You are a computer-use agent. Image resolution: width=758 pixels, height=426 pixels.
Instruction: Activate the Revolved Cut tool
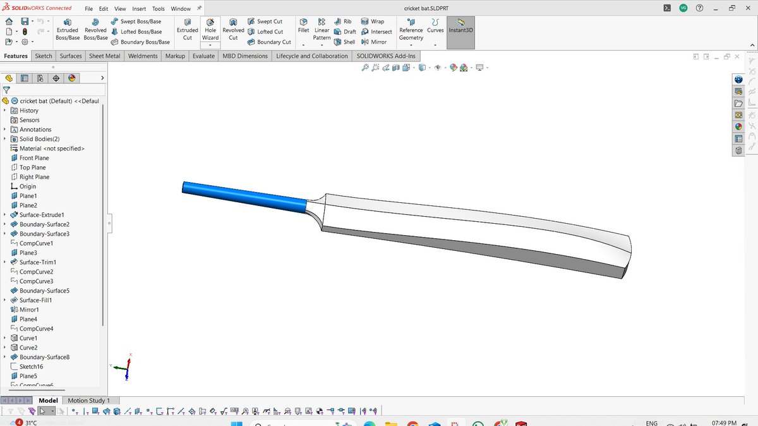tap(233, 30)
